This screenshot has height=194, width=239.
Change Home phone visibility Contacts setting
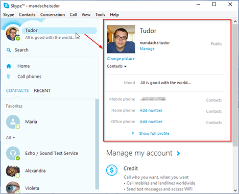(x=214, y=111)
